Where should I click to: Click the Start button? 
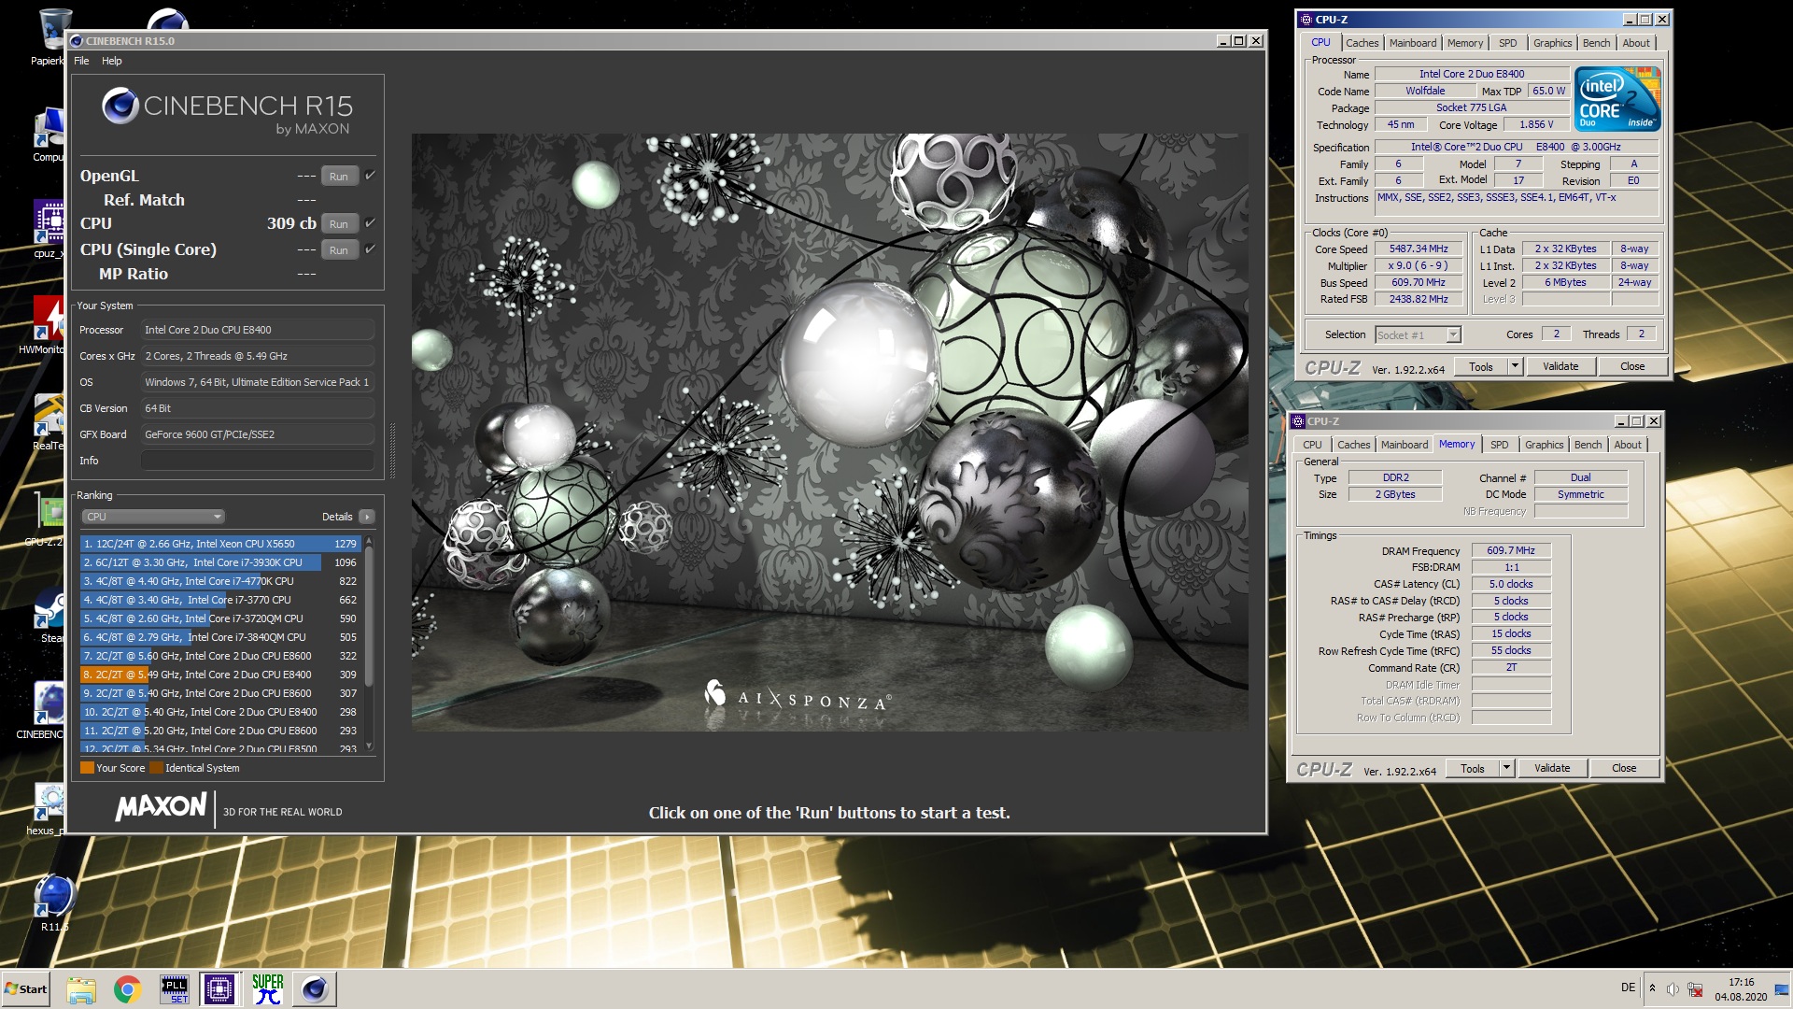(25, 989)
